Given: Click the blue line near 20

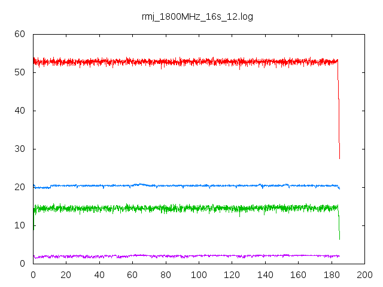Looking at the screenshot, I should tap(186, 186).
